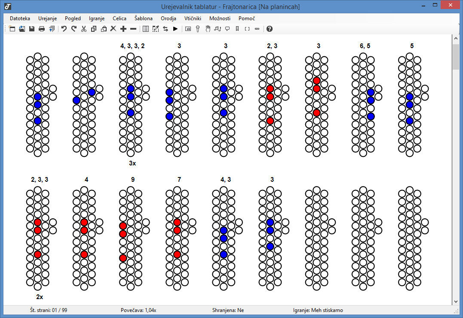Viewport: 463px width, 318px height.
Task: Open the help question mark icon
Action: (270, 29)
